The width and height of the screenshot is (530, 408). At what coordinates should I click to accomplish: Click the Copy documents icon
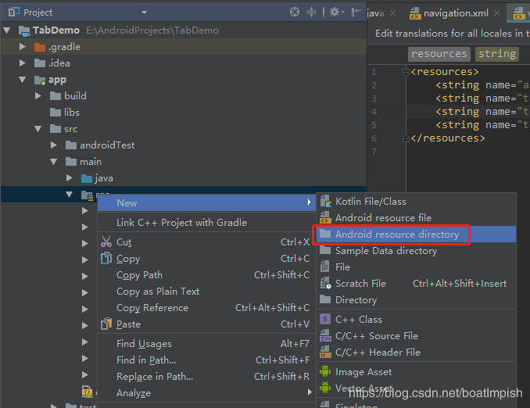pyautogui.click(x=106, y=258)
